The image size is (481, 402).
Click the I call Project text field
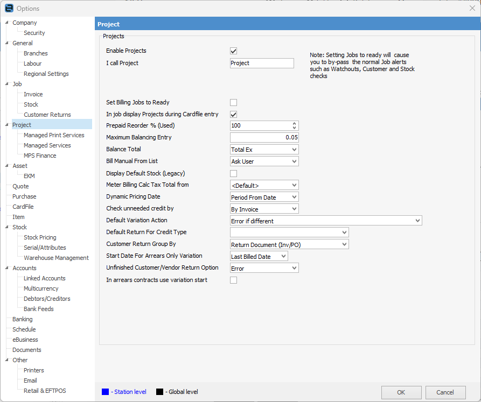click(262, 63)
